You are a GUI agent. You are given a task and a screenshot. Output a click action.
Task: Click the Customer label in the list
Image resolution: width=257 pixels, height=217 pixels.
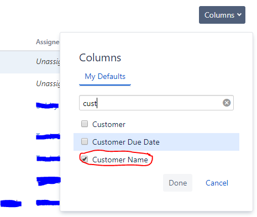tap(109, 124)
